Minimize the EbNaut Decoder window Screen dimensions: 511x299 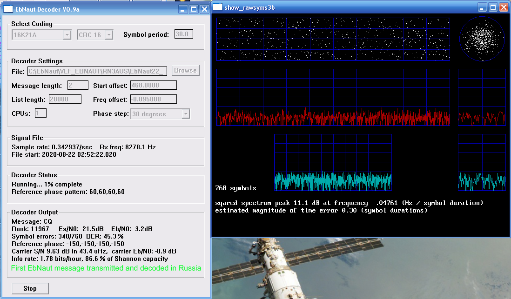(182, 8)
